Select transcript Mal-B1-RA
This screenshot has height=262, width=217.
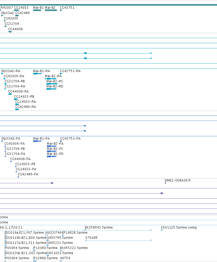pos(42,71)
